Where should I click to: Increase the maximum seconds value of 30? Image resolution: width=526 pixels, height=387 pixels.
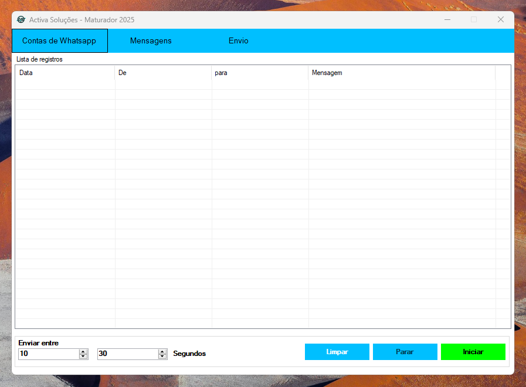click(162, 352)
